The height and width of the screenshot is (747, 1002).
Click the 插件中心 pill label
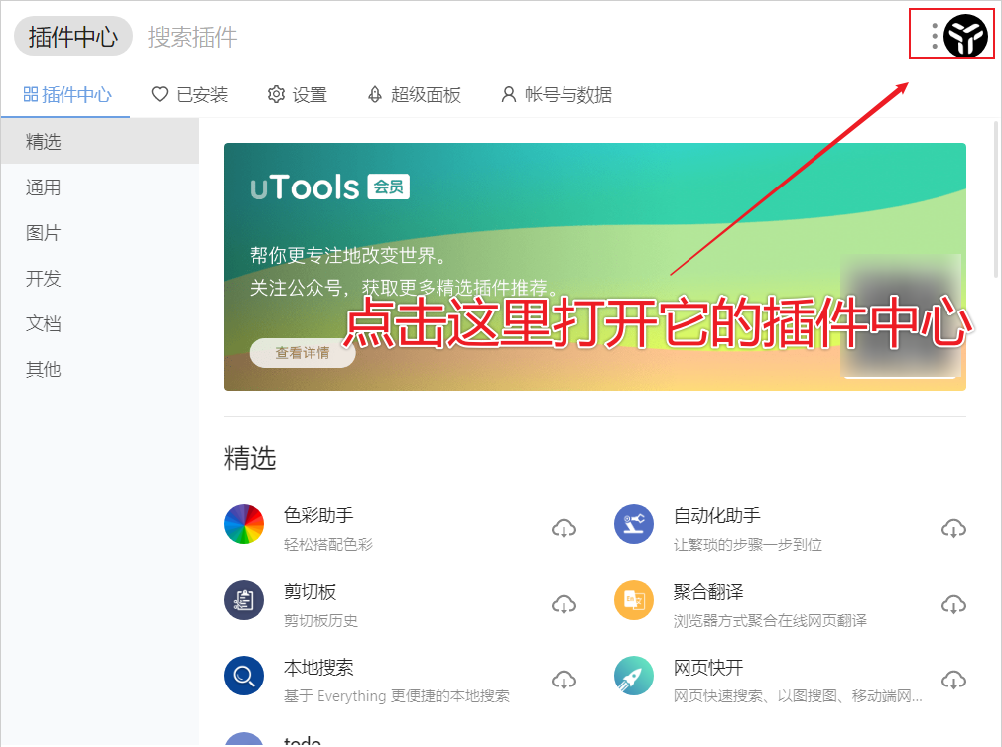72,36
